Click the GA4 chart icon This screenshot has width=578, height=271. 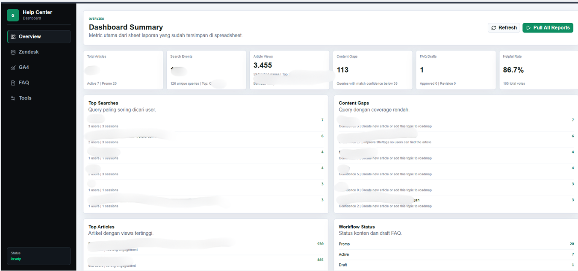[13, 67]
